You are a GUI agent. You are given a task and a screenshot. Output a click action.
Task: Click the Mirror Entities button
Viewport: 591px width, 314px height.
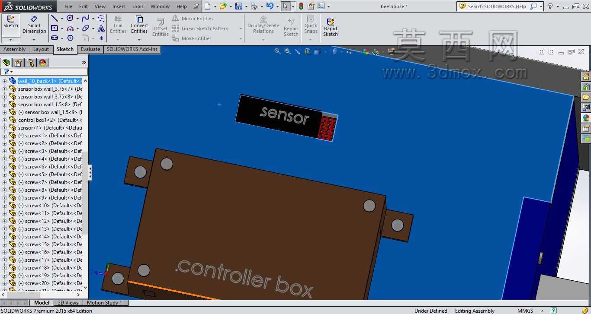coord(193,19)
